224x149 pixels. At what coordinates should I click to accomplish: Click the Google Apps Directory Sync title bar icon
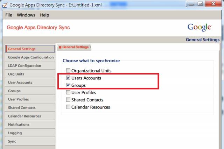point(5,5)
